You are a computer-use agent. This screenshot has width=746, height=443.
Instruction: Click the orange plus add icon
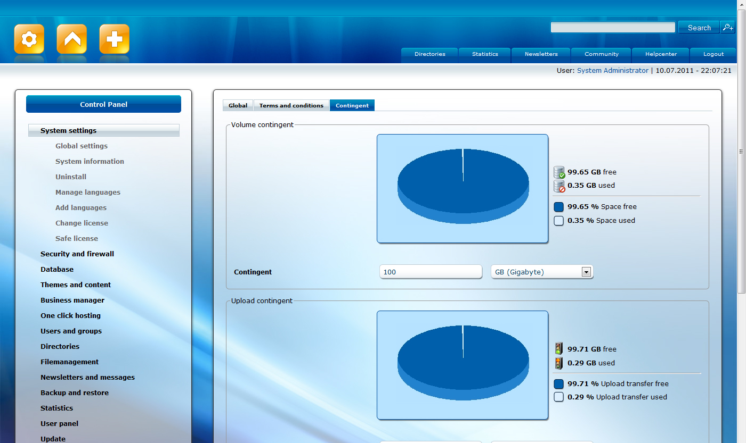pyautogui.click(x=115, y=39)
